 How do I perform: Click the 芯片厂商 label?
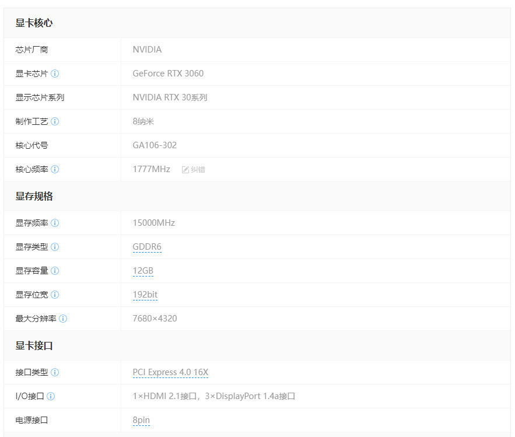coord(31,50)
